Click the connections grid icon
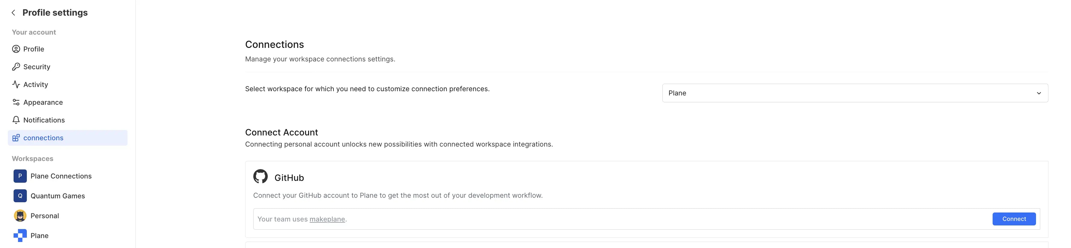The width and height of the screenshot is (1071, 248). tap(16, 138)
